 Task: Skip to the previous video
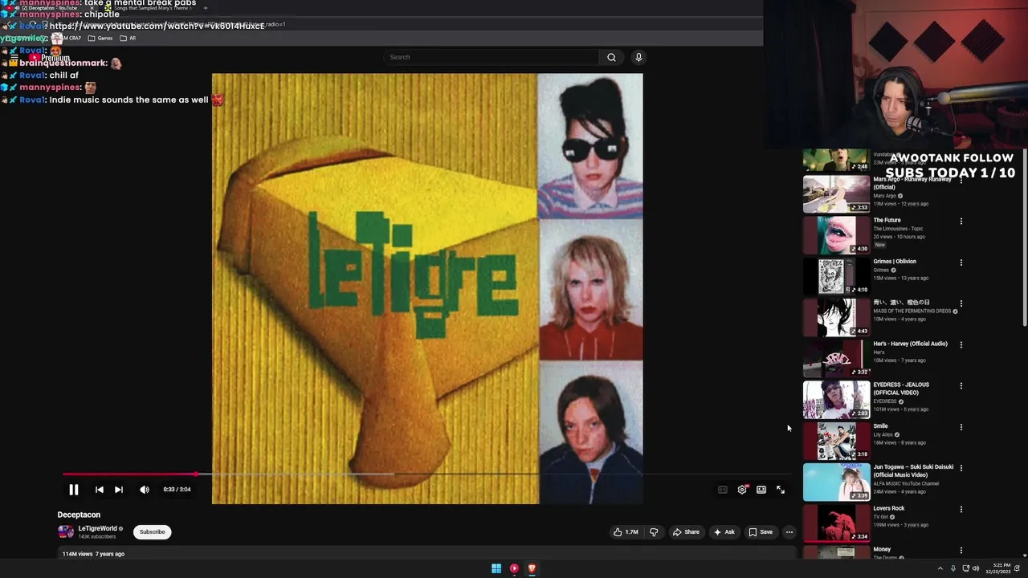click(x=99, y=490)
